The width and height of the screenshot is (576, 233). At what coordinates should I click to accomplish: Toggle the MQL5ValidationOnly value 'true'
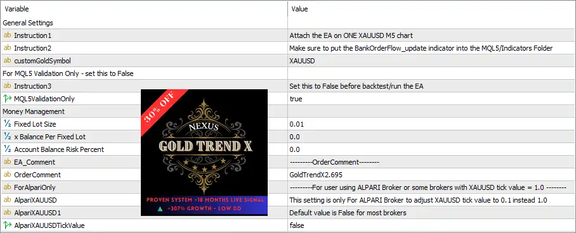(x=296, y=99)
